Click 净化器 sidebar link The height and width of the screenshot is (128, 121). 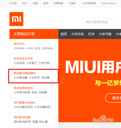(x=45, y=78)
